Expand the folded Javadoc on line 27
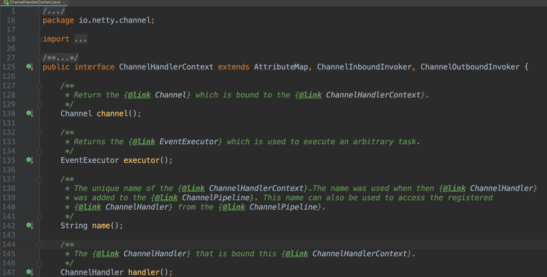The image size is (547, 277). coord(39,58)
